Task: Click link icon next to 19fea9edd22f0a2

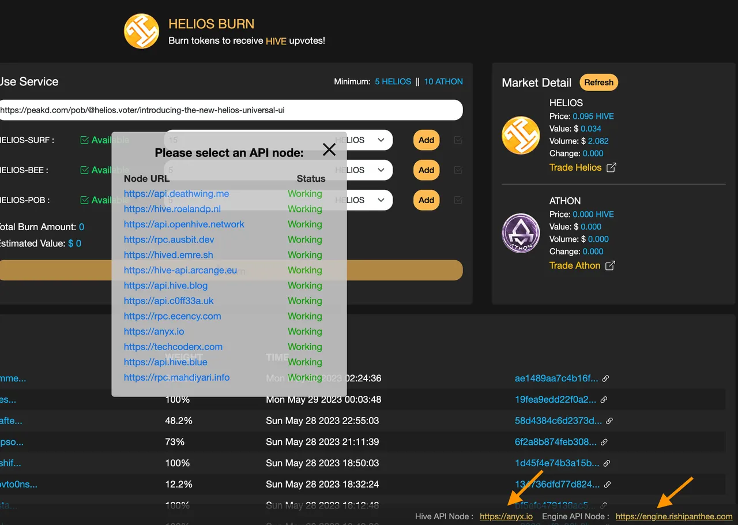Action: tap(604, 399)
